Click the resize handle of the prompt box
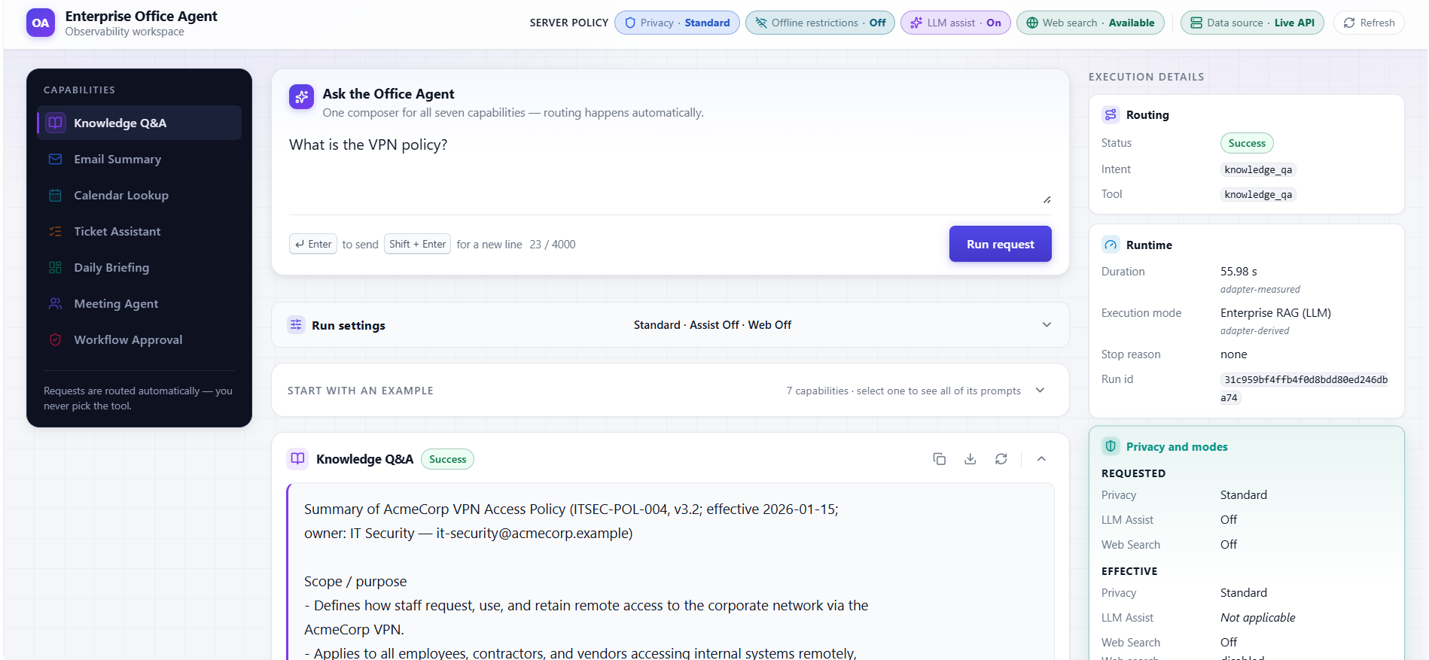This screenshot has width=1429, height=660. pos(1047,199)
